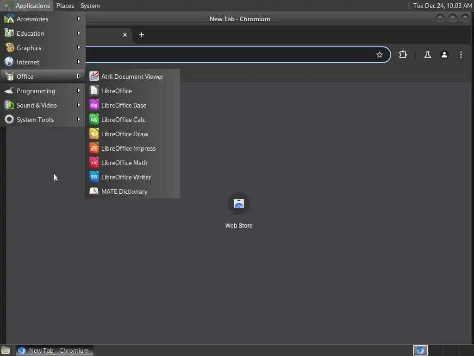The height and width of the screenshot is (356, 474).
Task: Open LibreOffice Impress
Action: click(x=132, y=148)
